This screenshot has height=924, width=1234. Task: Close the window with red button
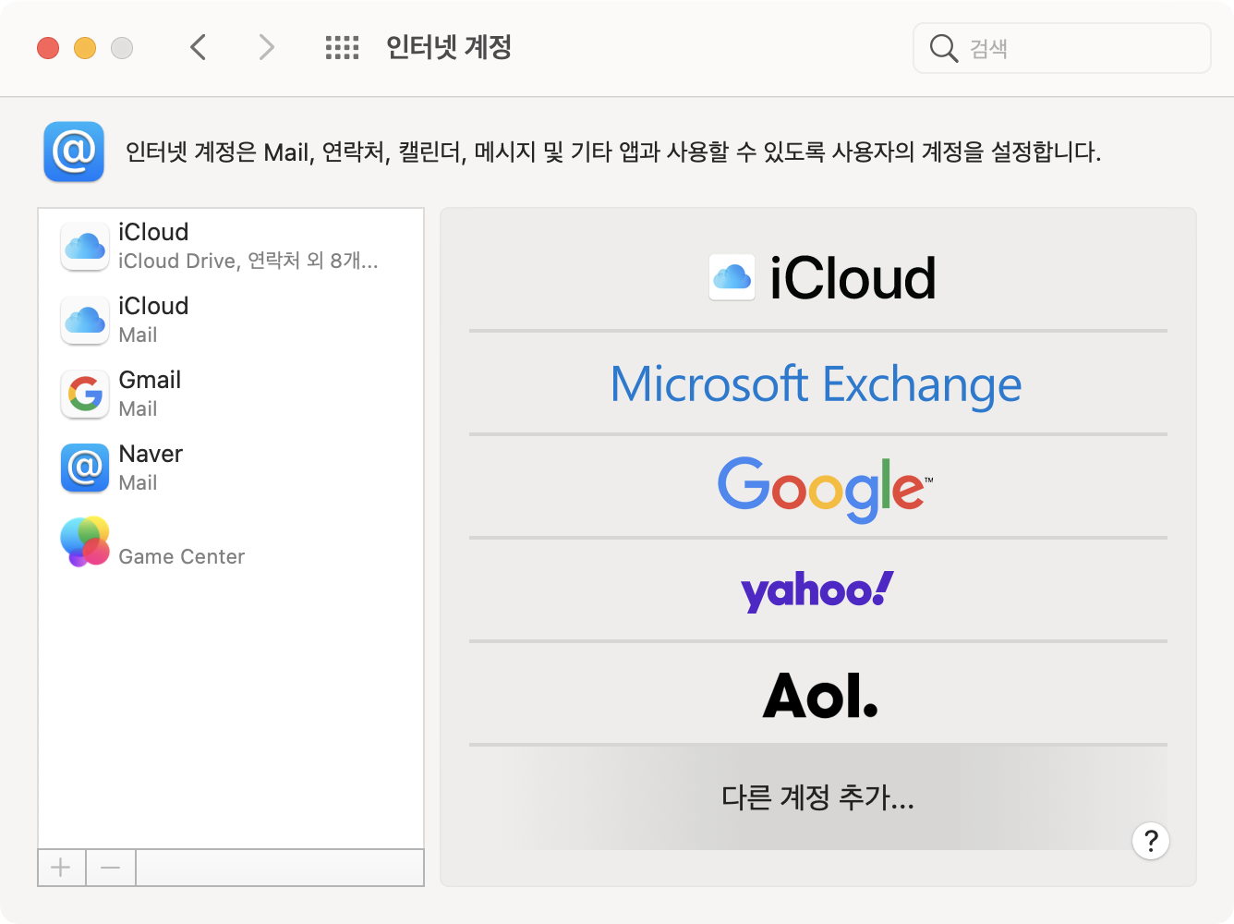[48, 48]
